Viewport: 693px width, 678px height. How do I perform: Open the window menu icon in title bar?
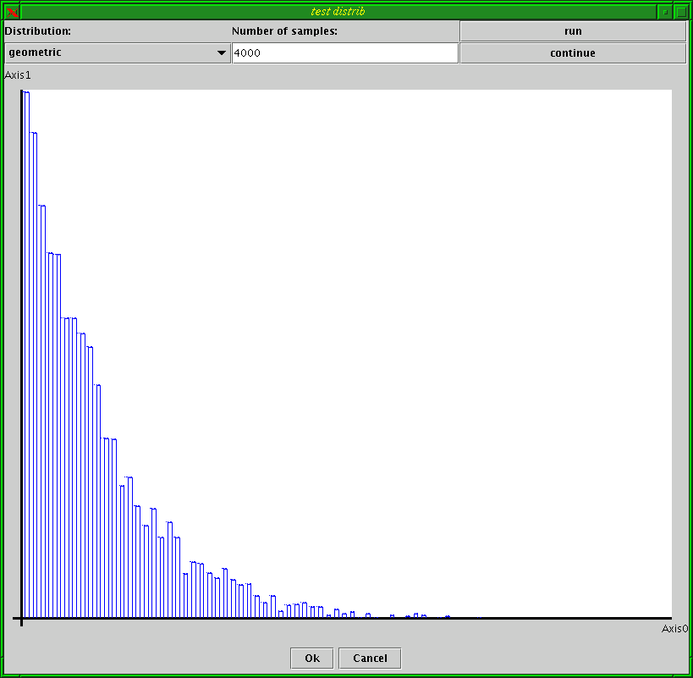click(12, 12)
